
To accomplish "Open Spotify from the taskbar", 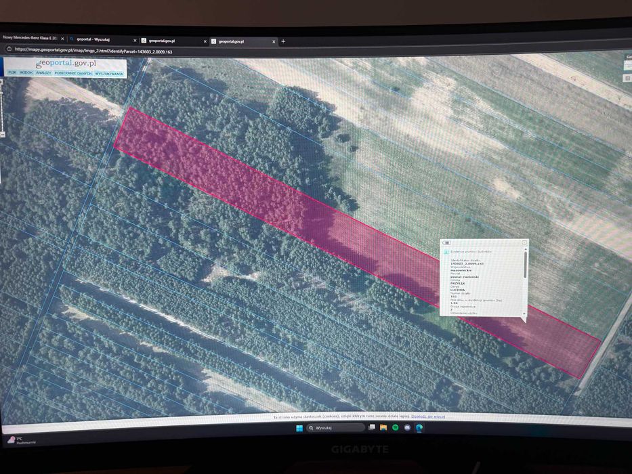I will point(396,427).
